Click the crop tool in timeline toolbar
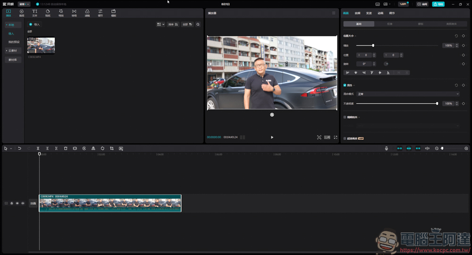 click(112, 148)
